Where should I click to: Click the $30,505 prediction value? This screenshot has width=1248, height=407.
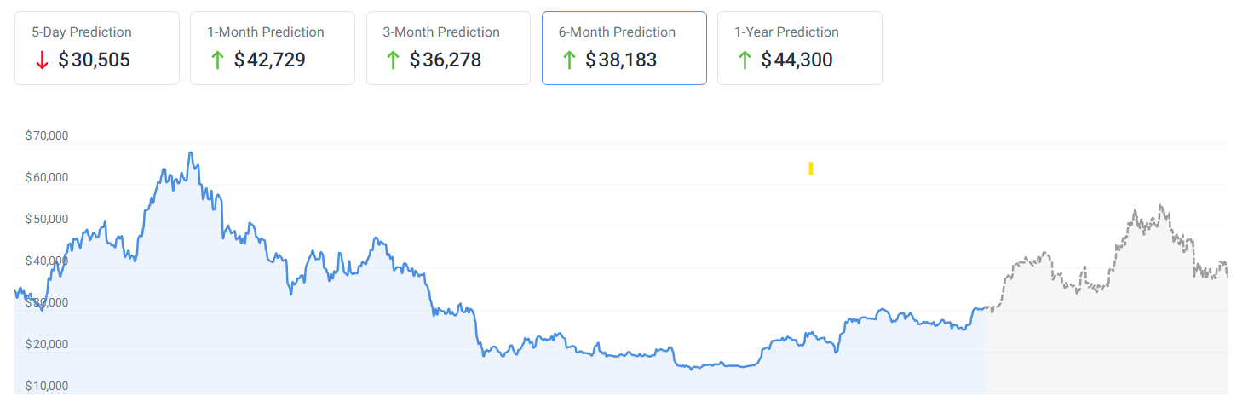[95, 60]
